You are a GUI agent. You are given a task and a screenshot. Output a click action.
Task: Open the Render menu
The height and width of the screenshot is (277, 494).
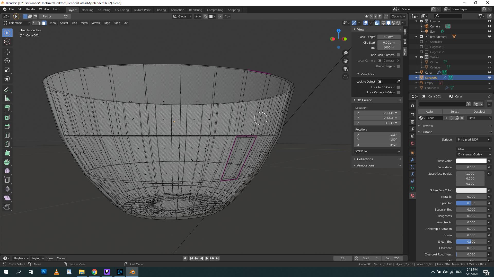(x=31, y=9)
